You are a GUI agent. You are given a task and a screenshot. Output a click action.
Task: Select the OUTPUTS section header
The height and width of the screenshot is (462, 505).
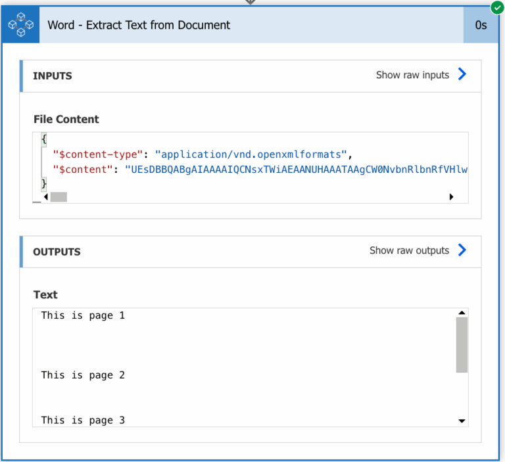(x=57, y=252)
